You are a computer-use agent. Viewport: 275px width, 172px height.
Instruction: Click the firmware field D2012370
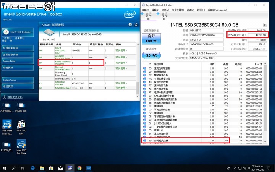[x=206, y=31]
